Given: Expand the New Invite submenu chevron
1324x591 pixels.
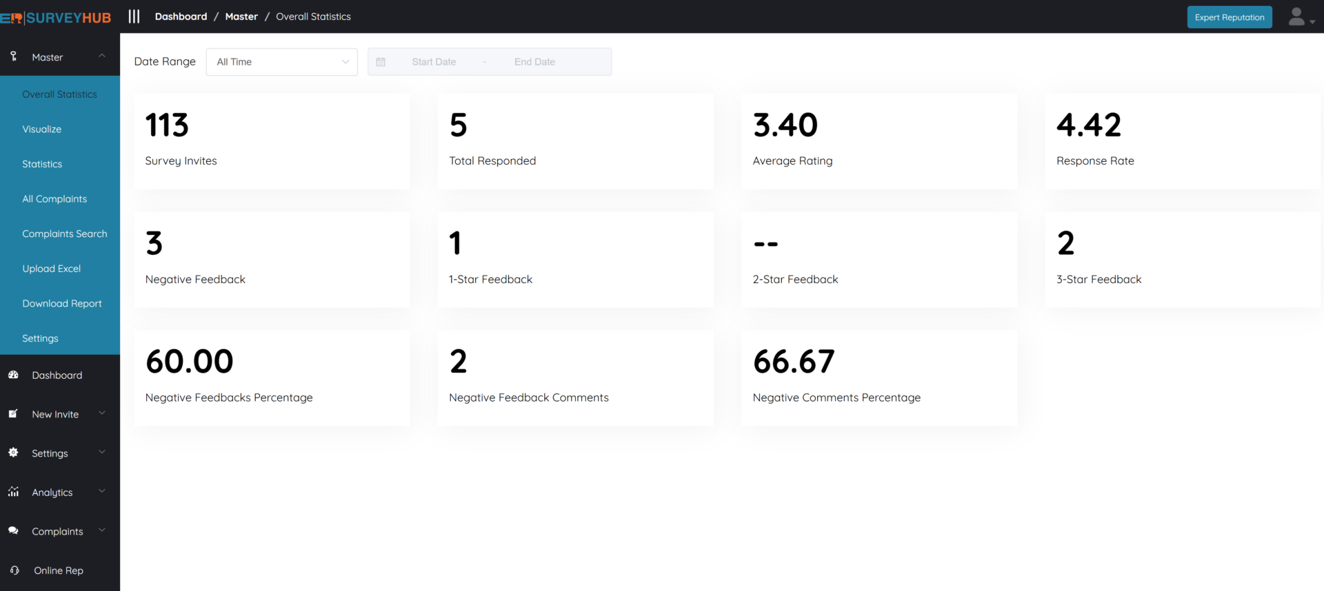Looking at the screenshot, I should (x=102, y=413).
